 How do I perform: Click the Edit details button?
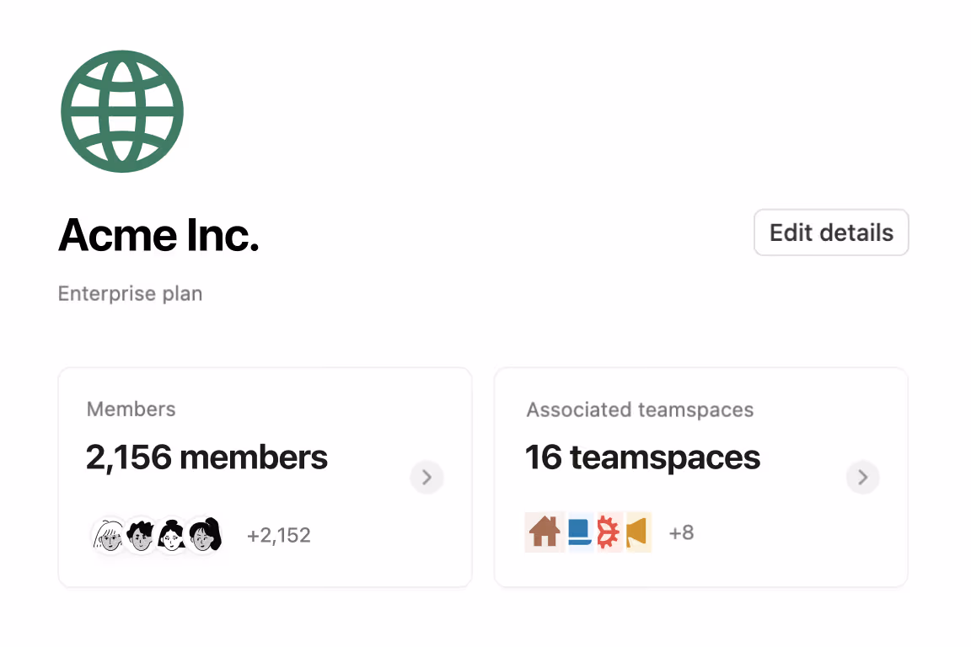point(830,232)
